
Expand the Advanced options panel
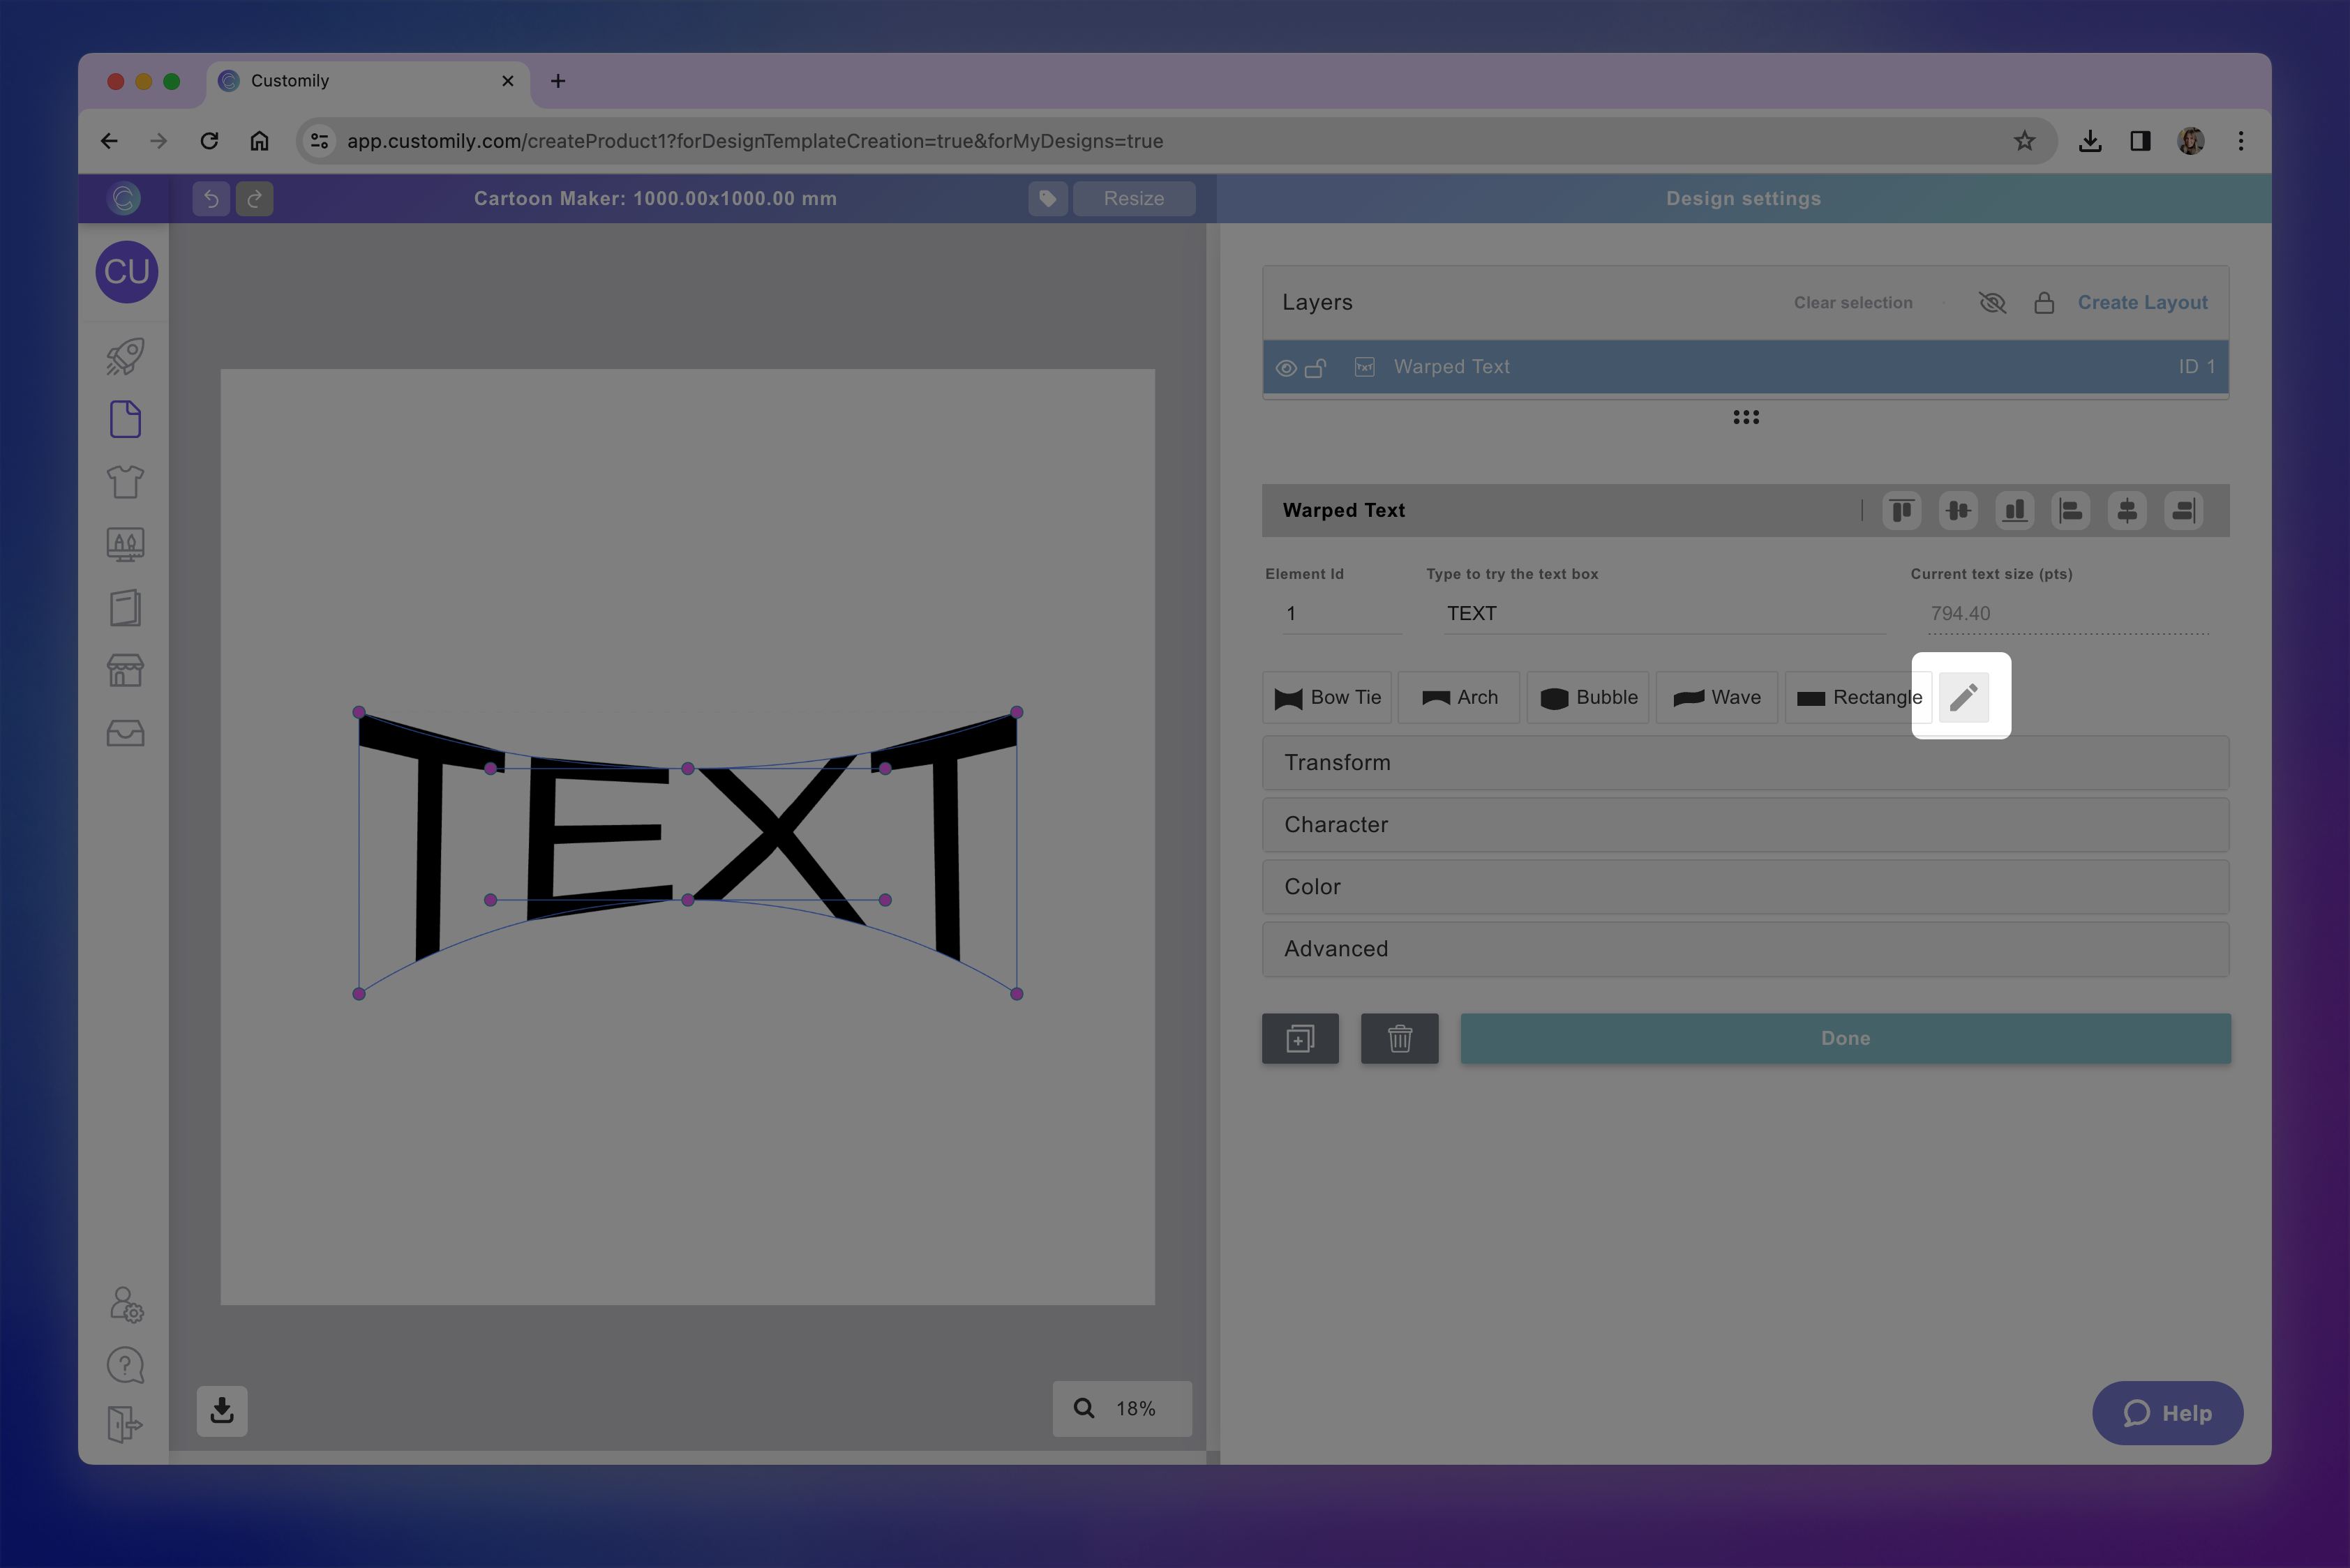pos(1745,949)
